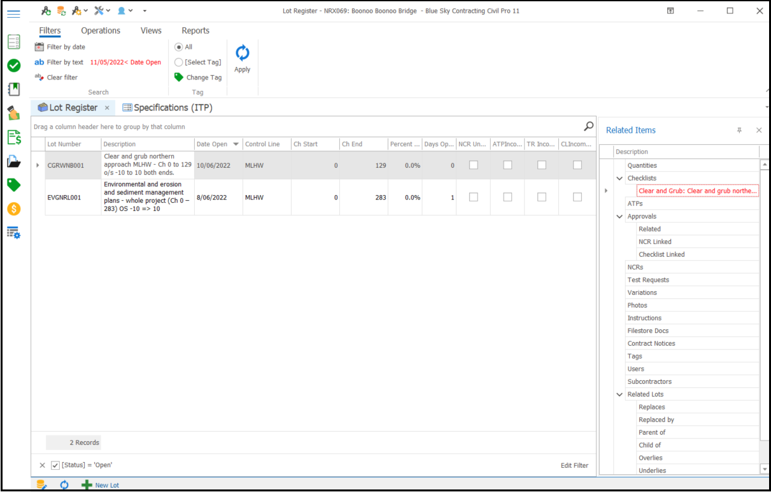Image resolution: width=771 pixels, height=492 pixels.
Task: Click the Filter by date calendar icon
Action: click(x=39, y=46)
